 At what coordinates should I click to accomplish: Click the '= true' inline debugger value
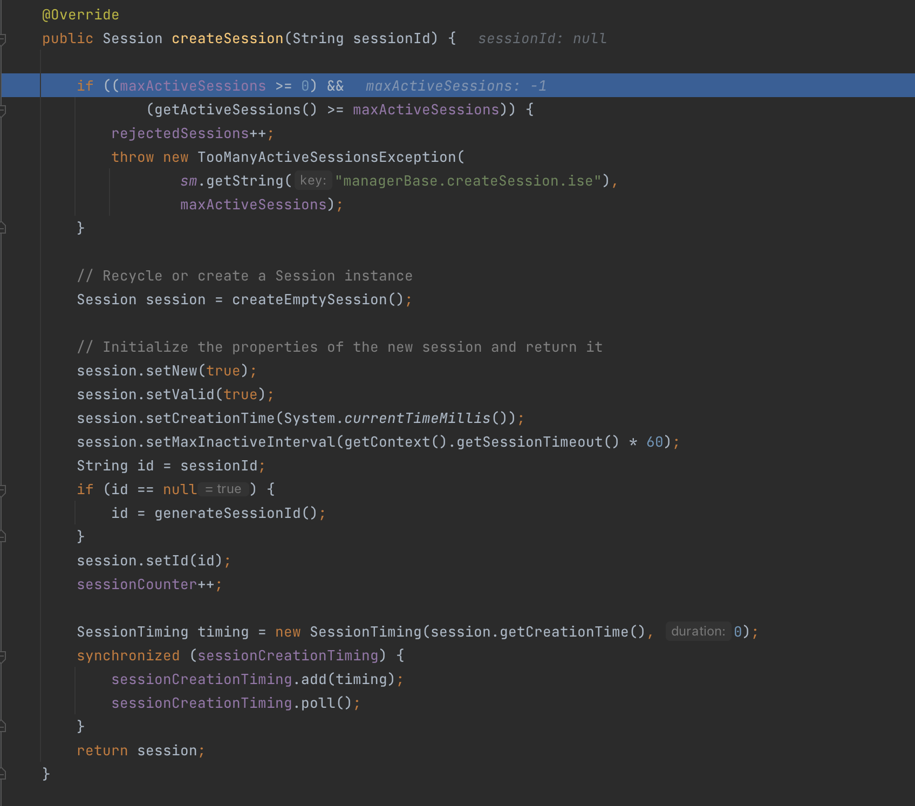(223, 489)
